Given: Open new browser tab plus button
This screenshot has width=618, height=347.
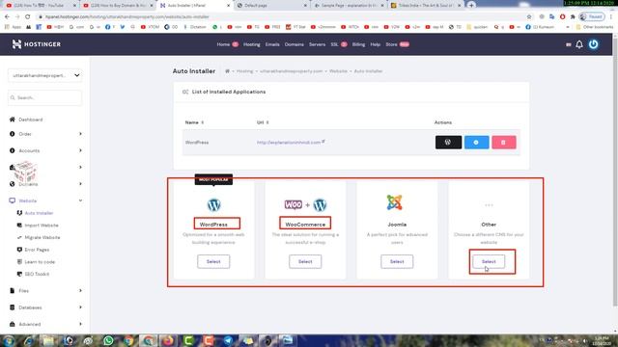Looking at the screenshot, I should click(x=471, y=5).
